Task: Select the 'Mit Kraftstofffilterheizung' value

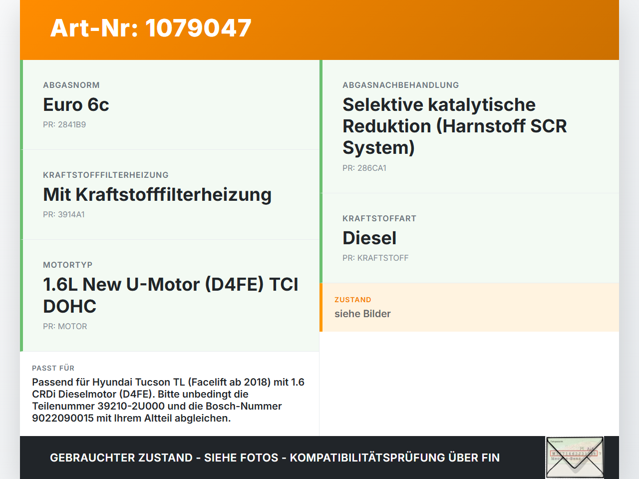Action: point(157,195)
